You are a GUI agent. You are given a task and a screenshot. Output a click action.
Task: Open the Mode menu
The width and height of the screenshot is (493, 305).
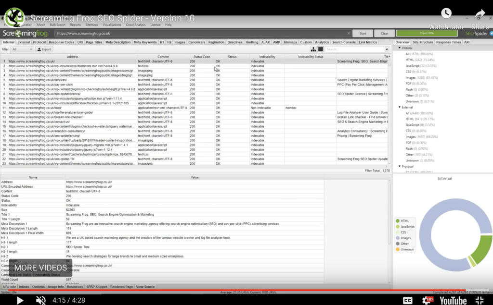41,25
